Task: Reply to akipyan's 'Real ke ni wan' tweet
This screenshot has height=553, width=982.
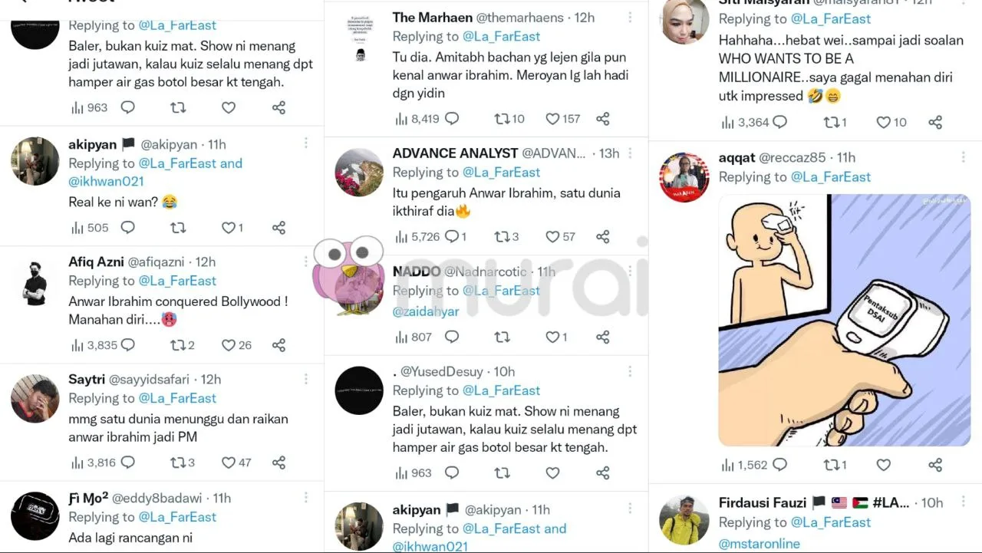Action: 128,227
